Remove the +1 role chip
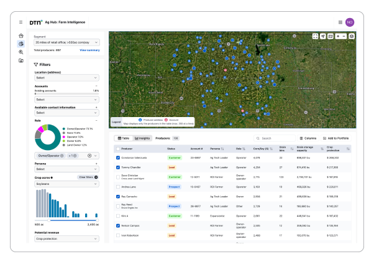 [75, 156]
